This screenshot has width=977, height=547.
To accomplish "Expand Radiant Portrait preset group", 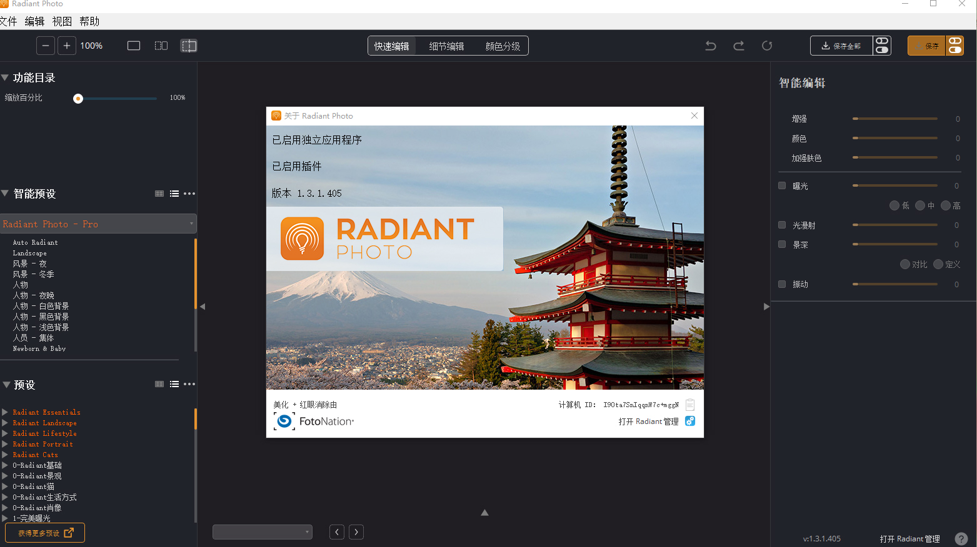I will [5, 444].
